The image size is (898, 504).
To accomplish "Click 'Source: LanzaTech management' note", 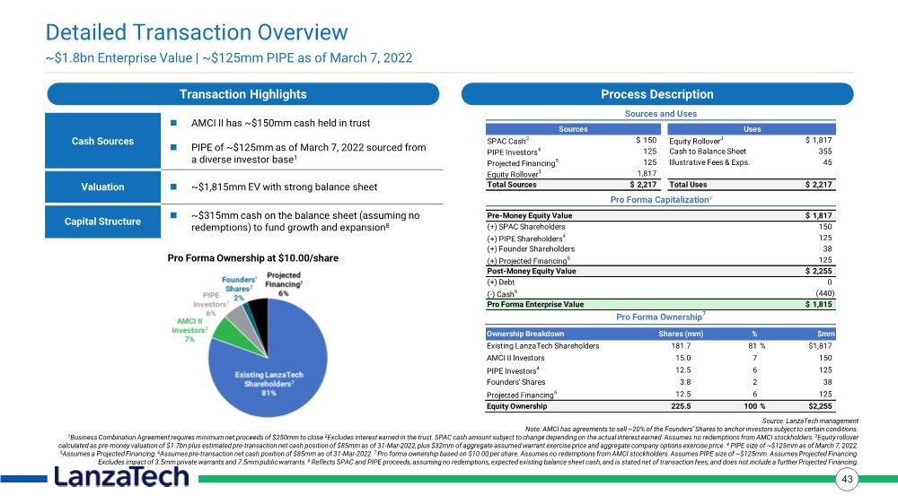I will point(810,421).
